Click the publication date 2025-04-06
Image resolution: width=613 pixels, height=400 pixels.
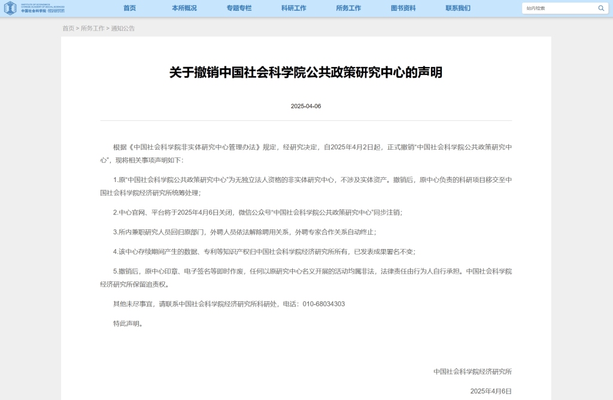pyautogui.click(x=306, y=107)
